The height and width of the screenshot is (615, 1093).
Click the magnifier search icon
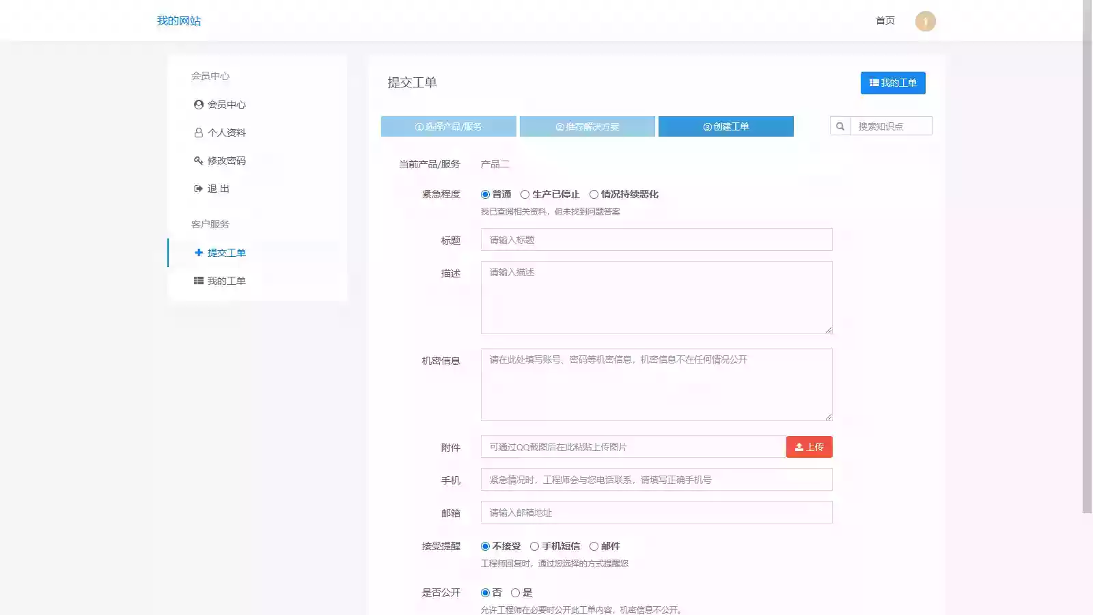pos(840,126)
